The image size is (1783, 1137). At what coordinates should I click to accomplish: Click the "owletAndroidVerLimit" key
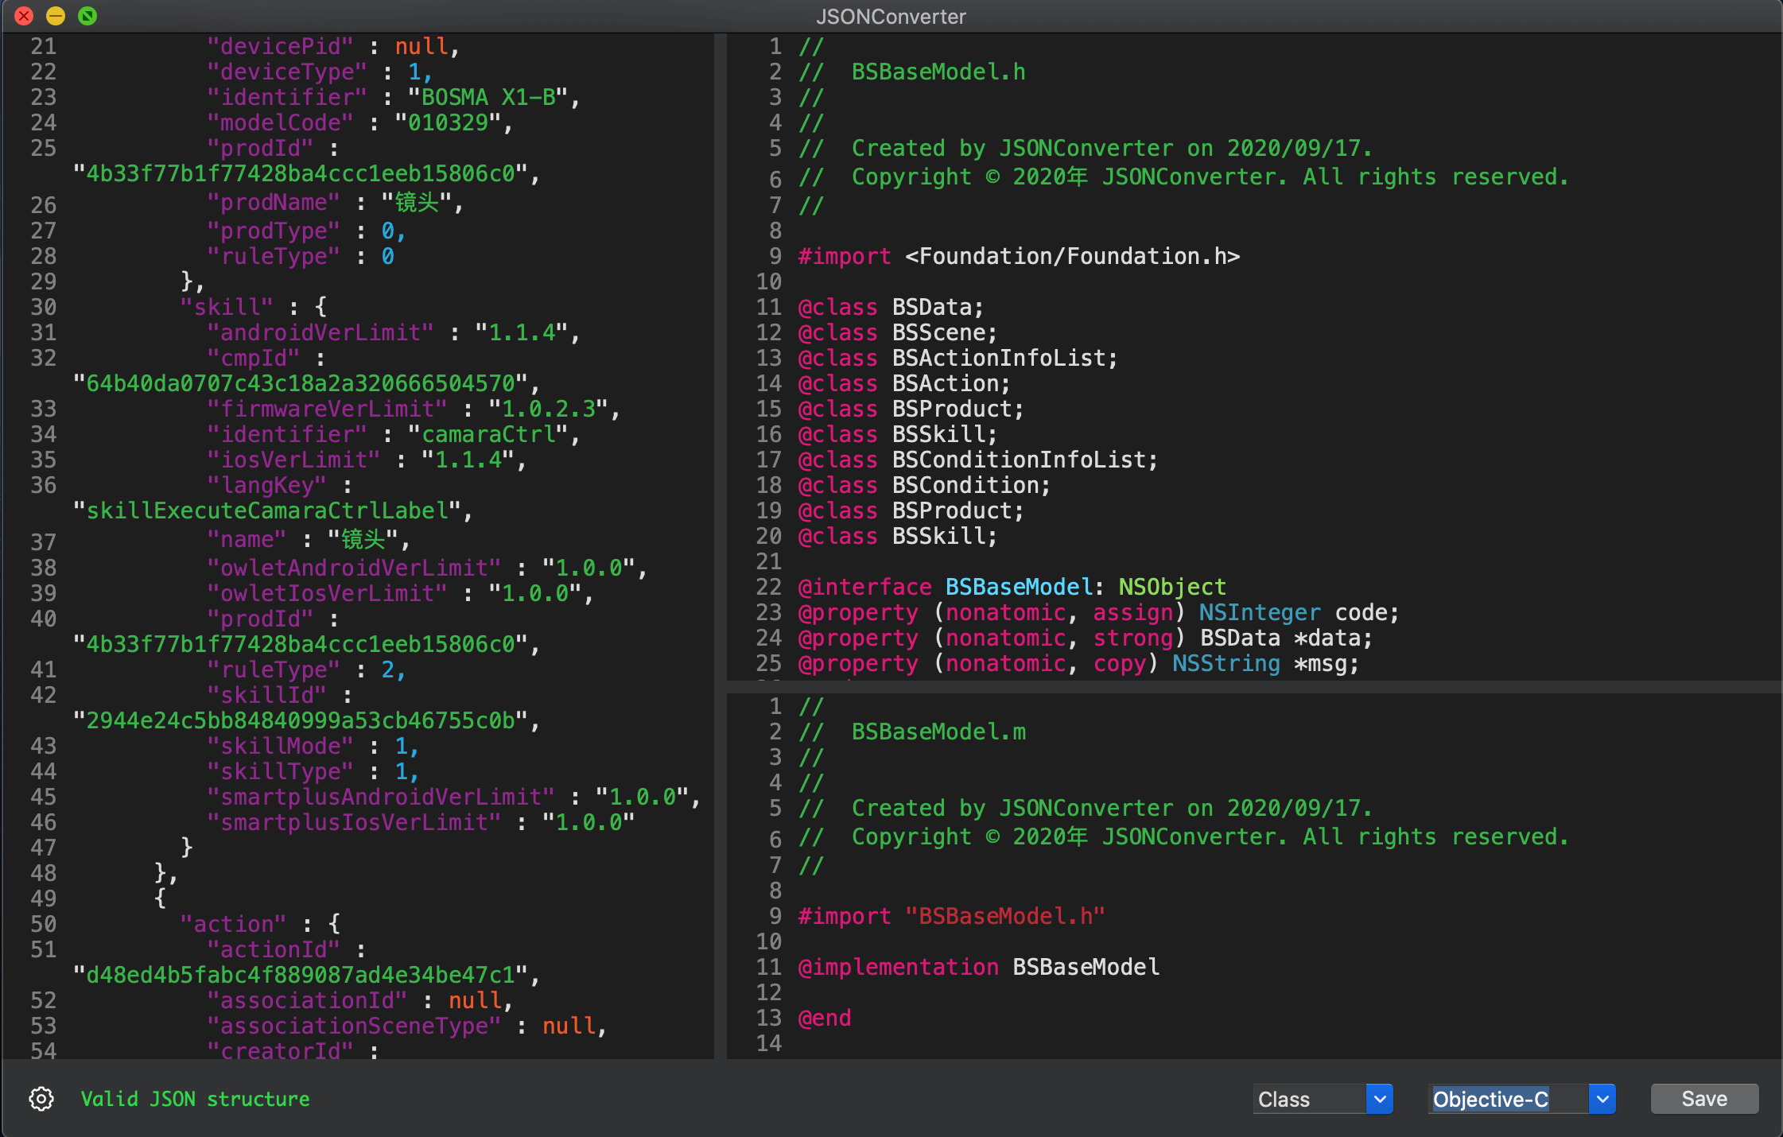tap(354, 568)
